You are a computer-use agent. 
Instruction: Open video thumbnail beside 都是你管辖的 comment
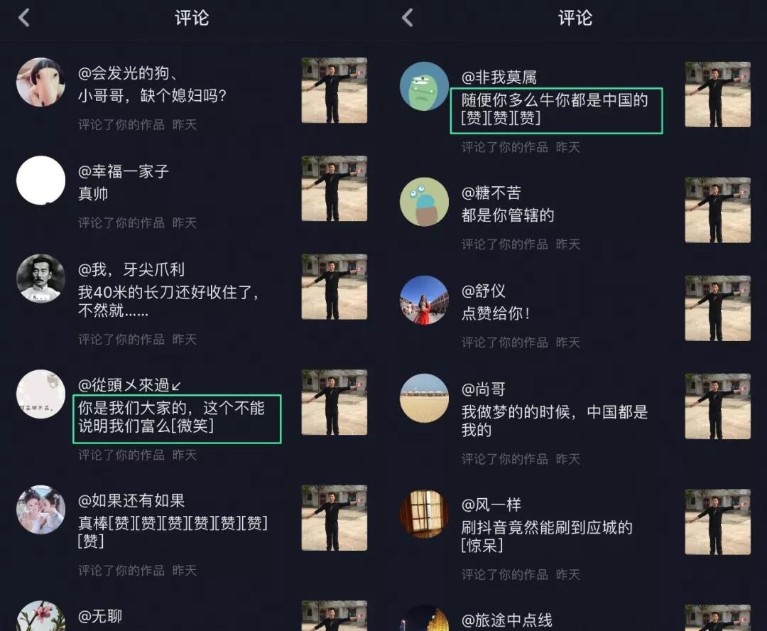pyautogui.click(x=717, y=210)
